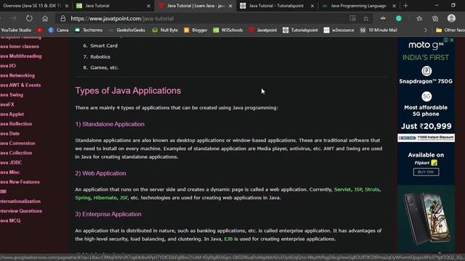465x261 pixels.
Task: Follow the JSP link
Action: (x=358, y=189)
